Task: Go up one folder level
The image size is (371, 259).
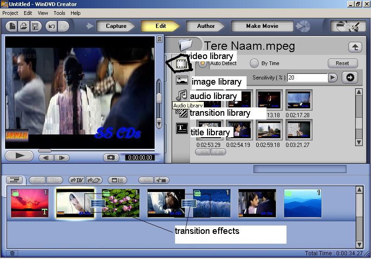Action: click(x=355, y=47)
